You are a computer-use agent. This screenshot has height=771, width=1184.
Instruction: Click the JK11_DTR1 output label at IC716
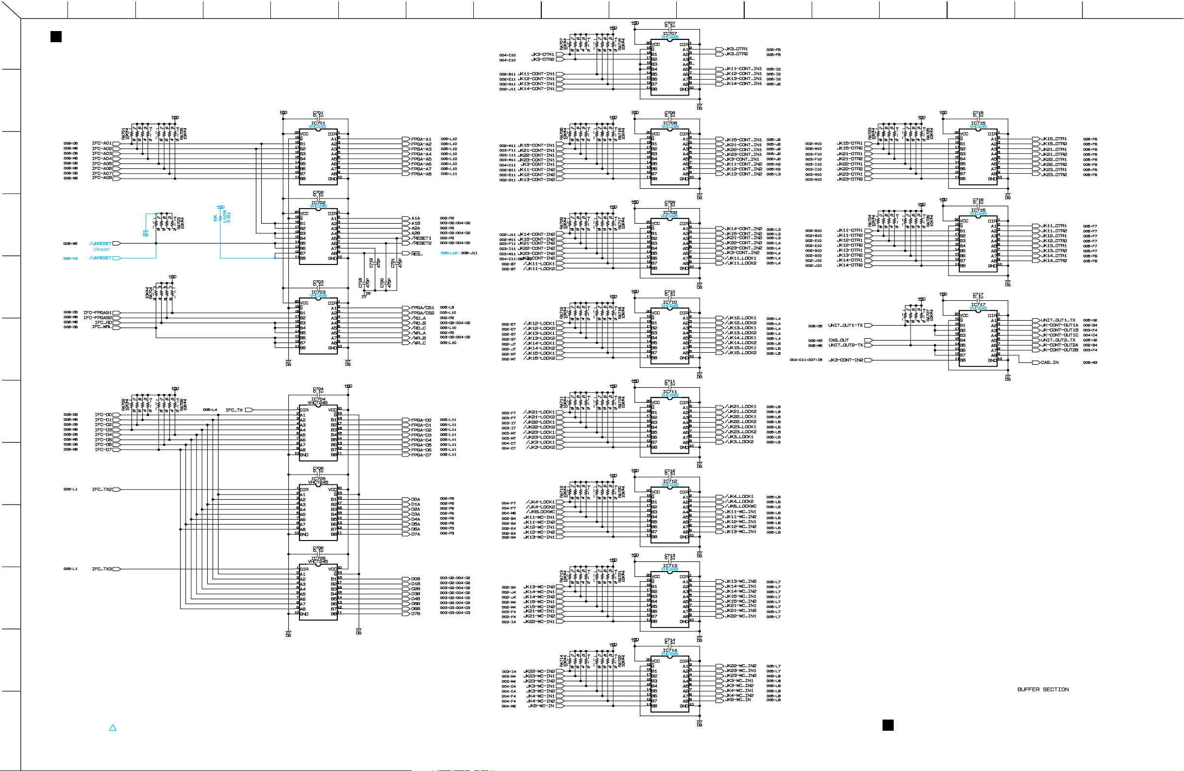(1054, 226)
